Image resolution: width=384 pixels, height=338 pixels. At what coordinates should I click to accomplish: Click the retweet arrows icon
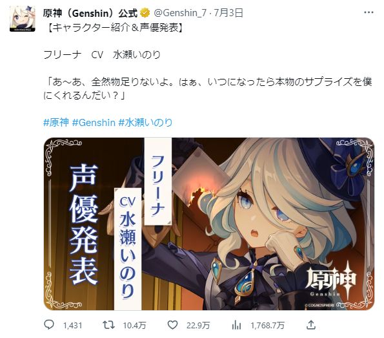[x=108, y=325]
